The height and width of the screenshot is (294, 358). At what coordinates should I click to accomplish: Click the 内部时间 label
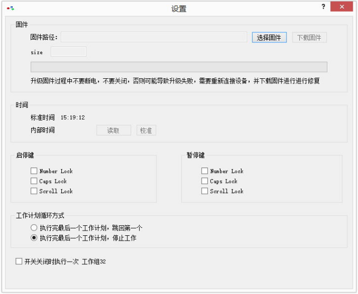point(43,130)
